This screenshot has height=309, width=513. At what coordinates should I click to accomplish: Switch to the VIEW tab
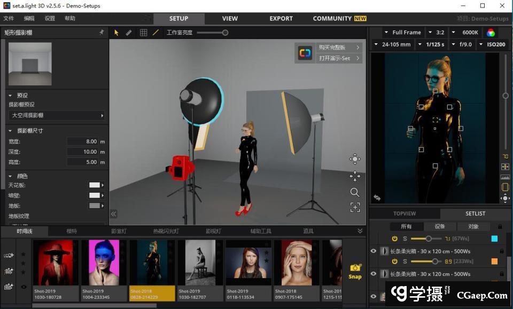(230, 19)
